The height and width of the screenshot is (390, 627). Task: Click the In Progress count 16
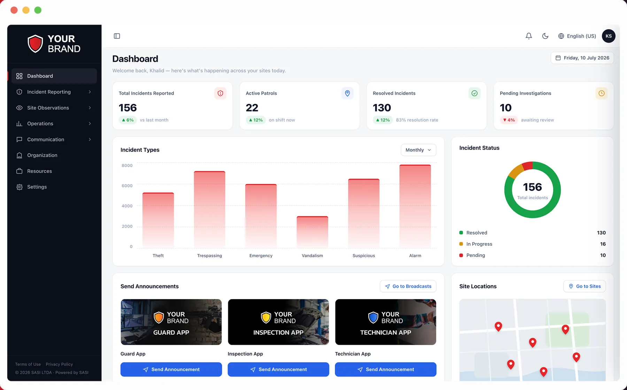pos(603,244)
